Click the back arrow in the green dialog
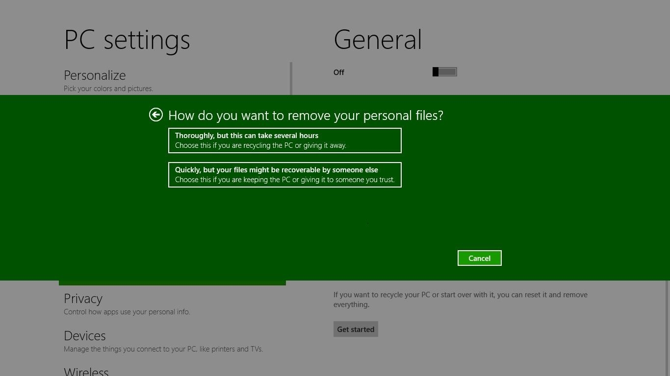The image size is (670, 376). [x=156, y=114]
